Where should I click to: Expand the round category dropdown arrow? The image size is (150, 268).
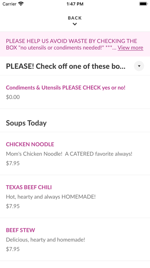[x=139, y=66]
